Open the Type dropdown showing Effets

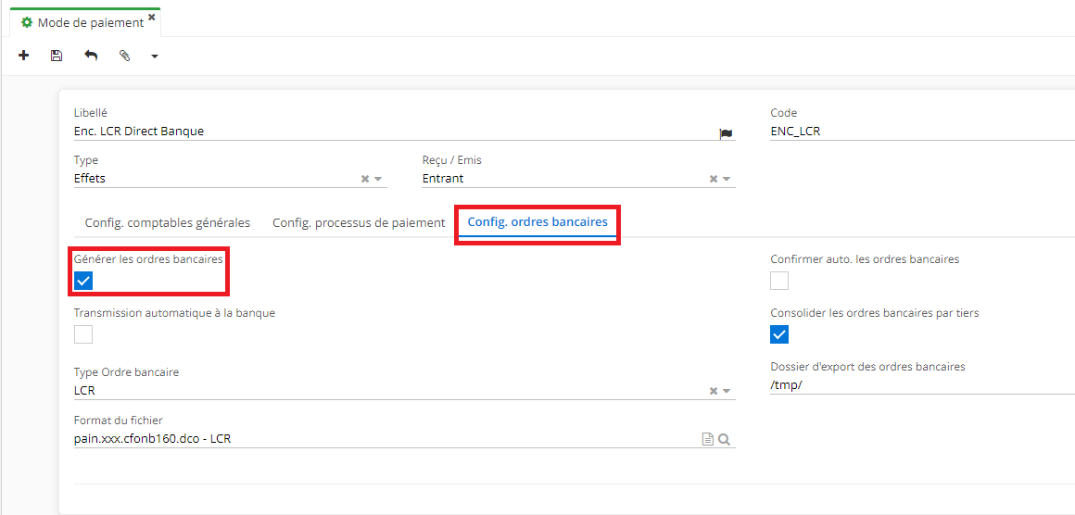[378, 180]
